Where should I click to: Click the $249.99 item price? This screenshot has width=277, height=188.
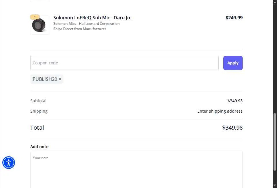click(x=234, y=18)
